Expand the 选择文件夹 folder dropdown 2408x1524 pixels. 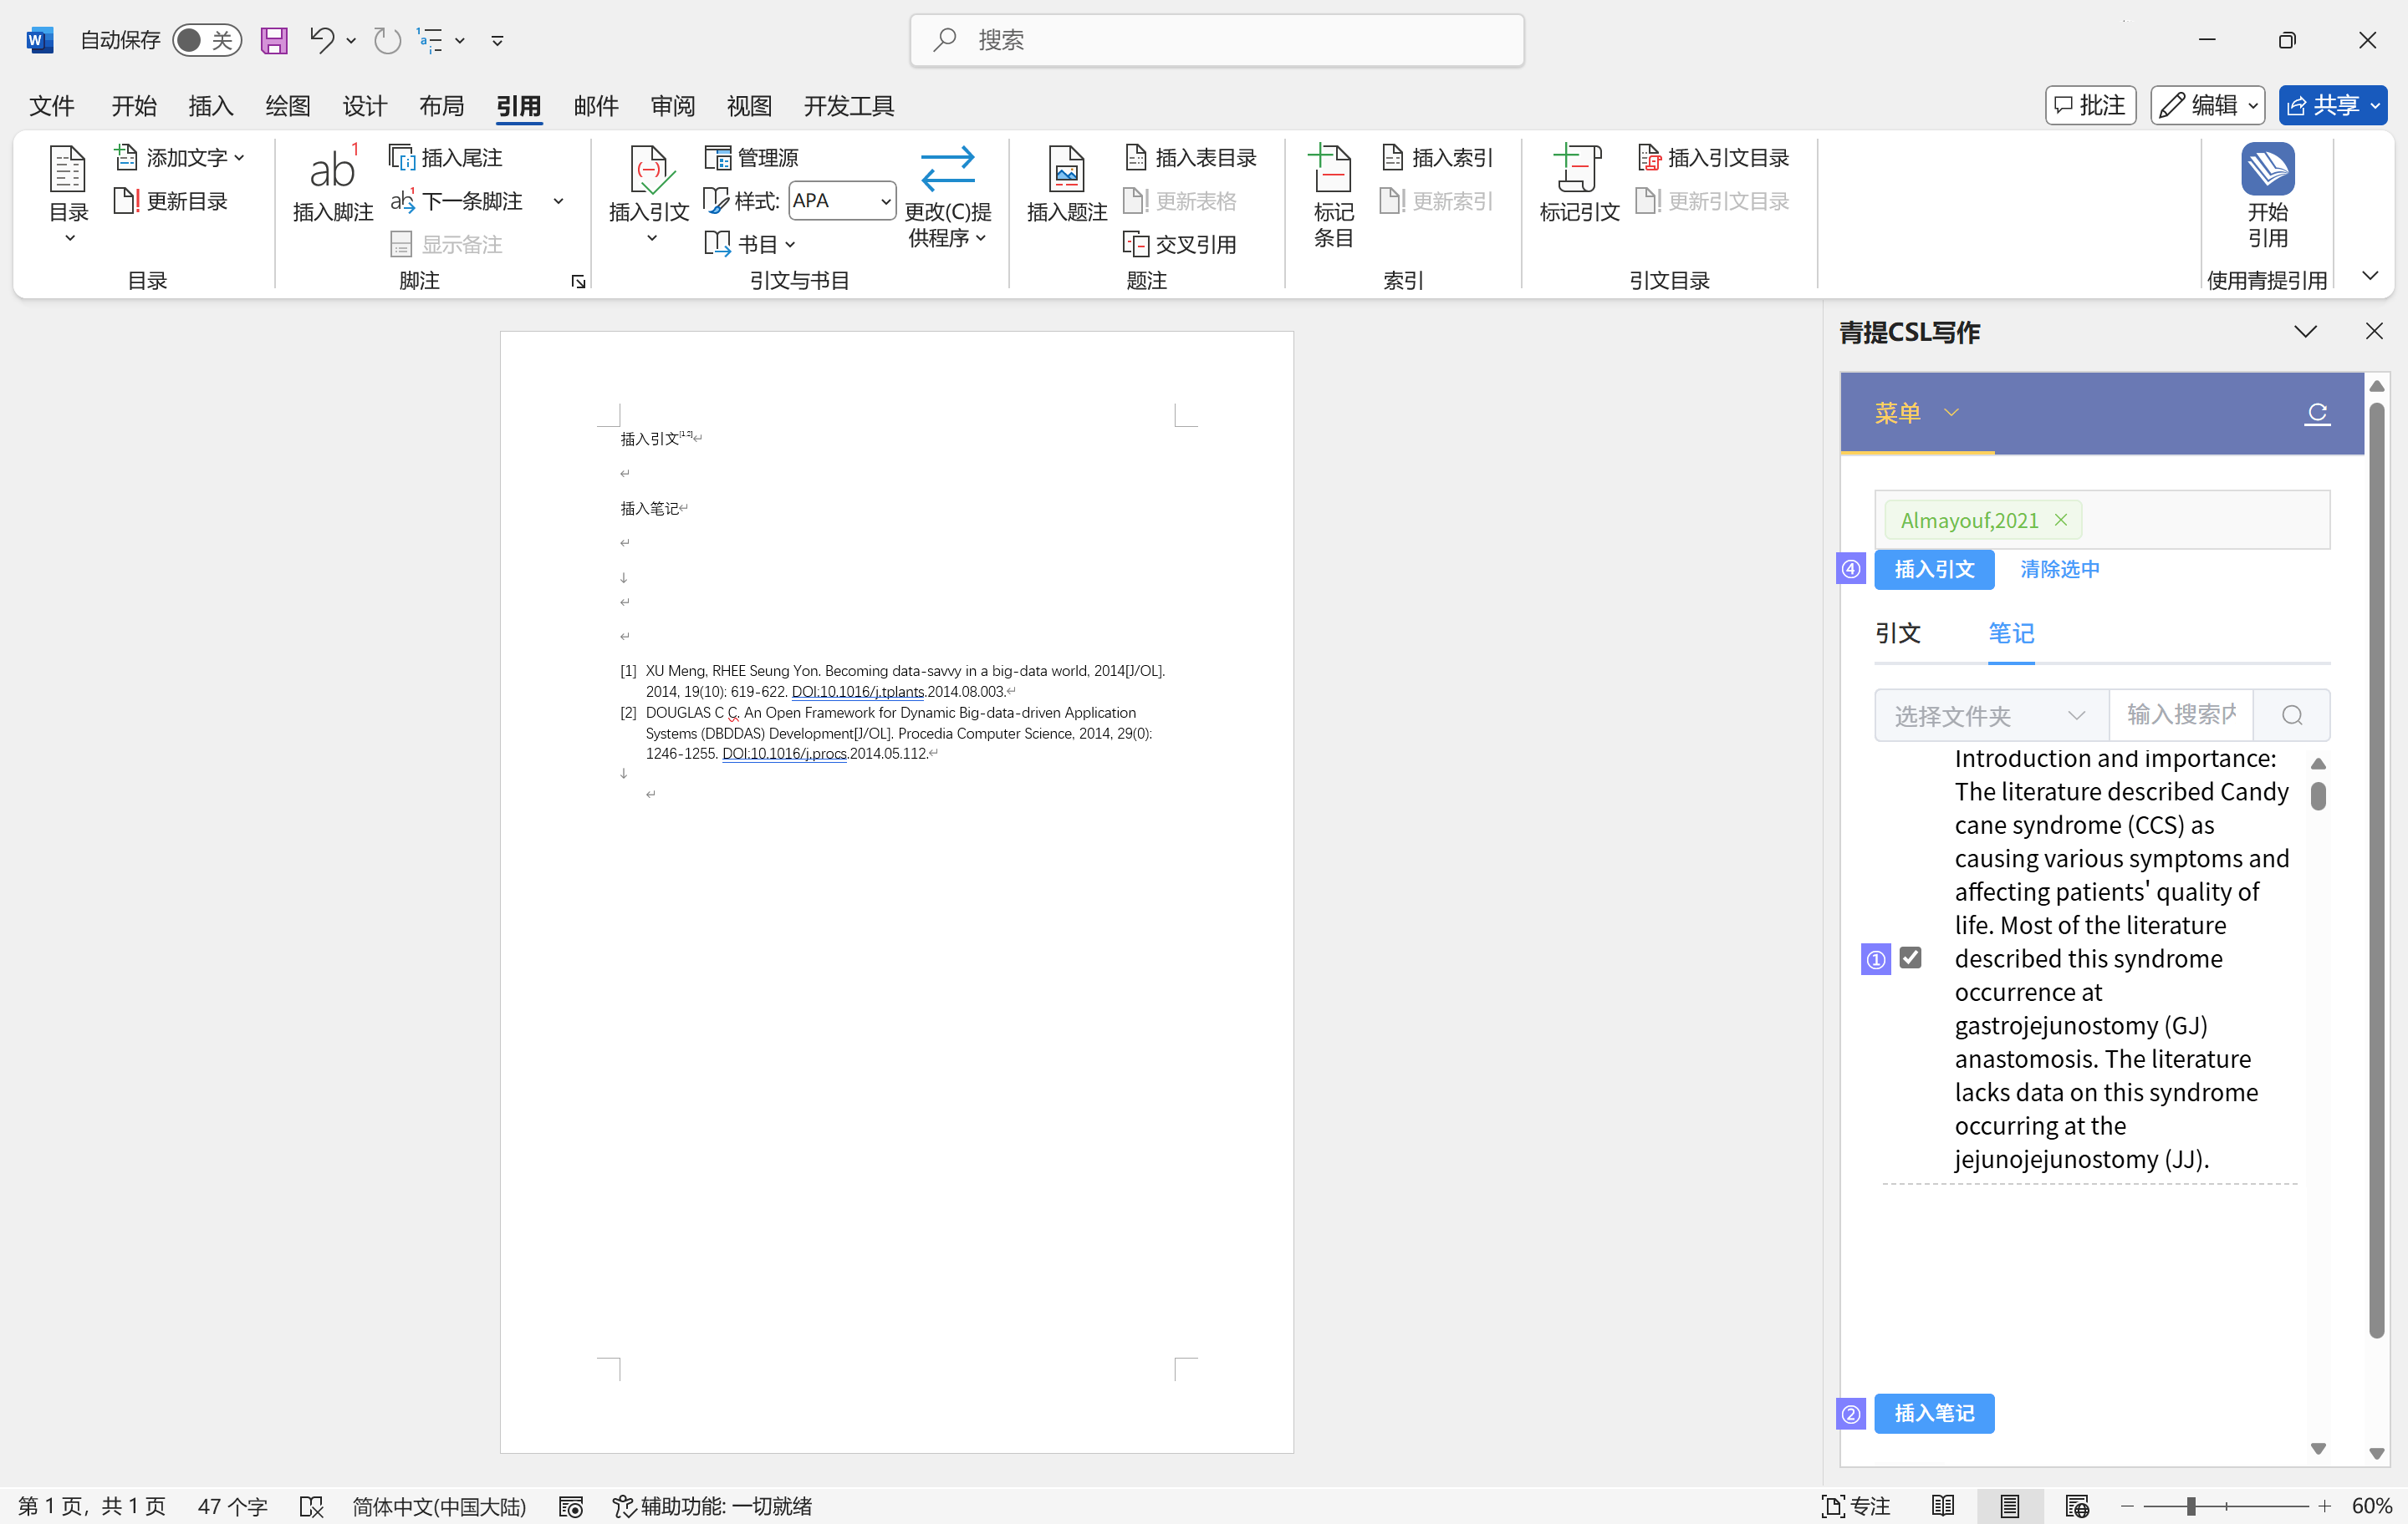pyautogui.click(x=1990, y=715)
